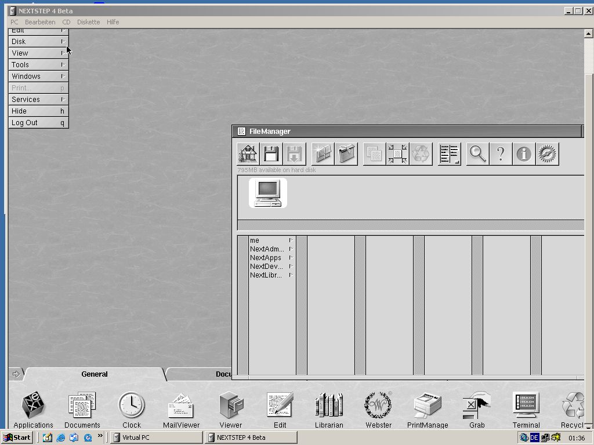Click the scroll down arrow on right
This screenshot has width=594, height=445.
tap(588, 426)
